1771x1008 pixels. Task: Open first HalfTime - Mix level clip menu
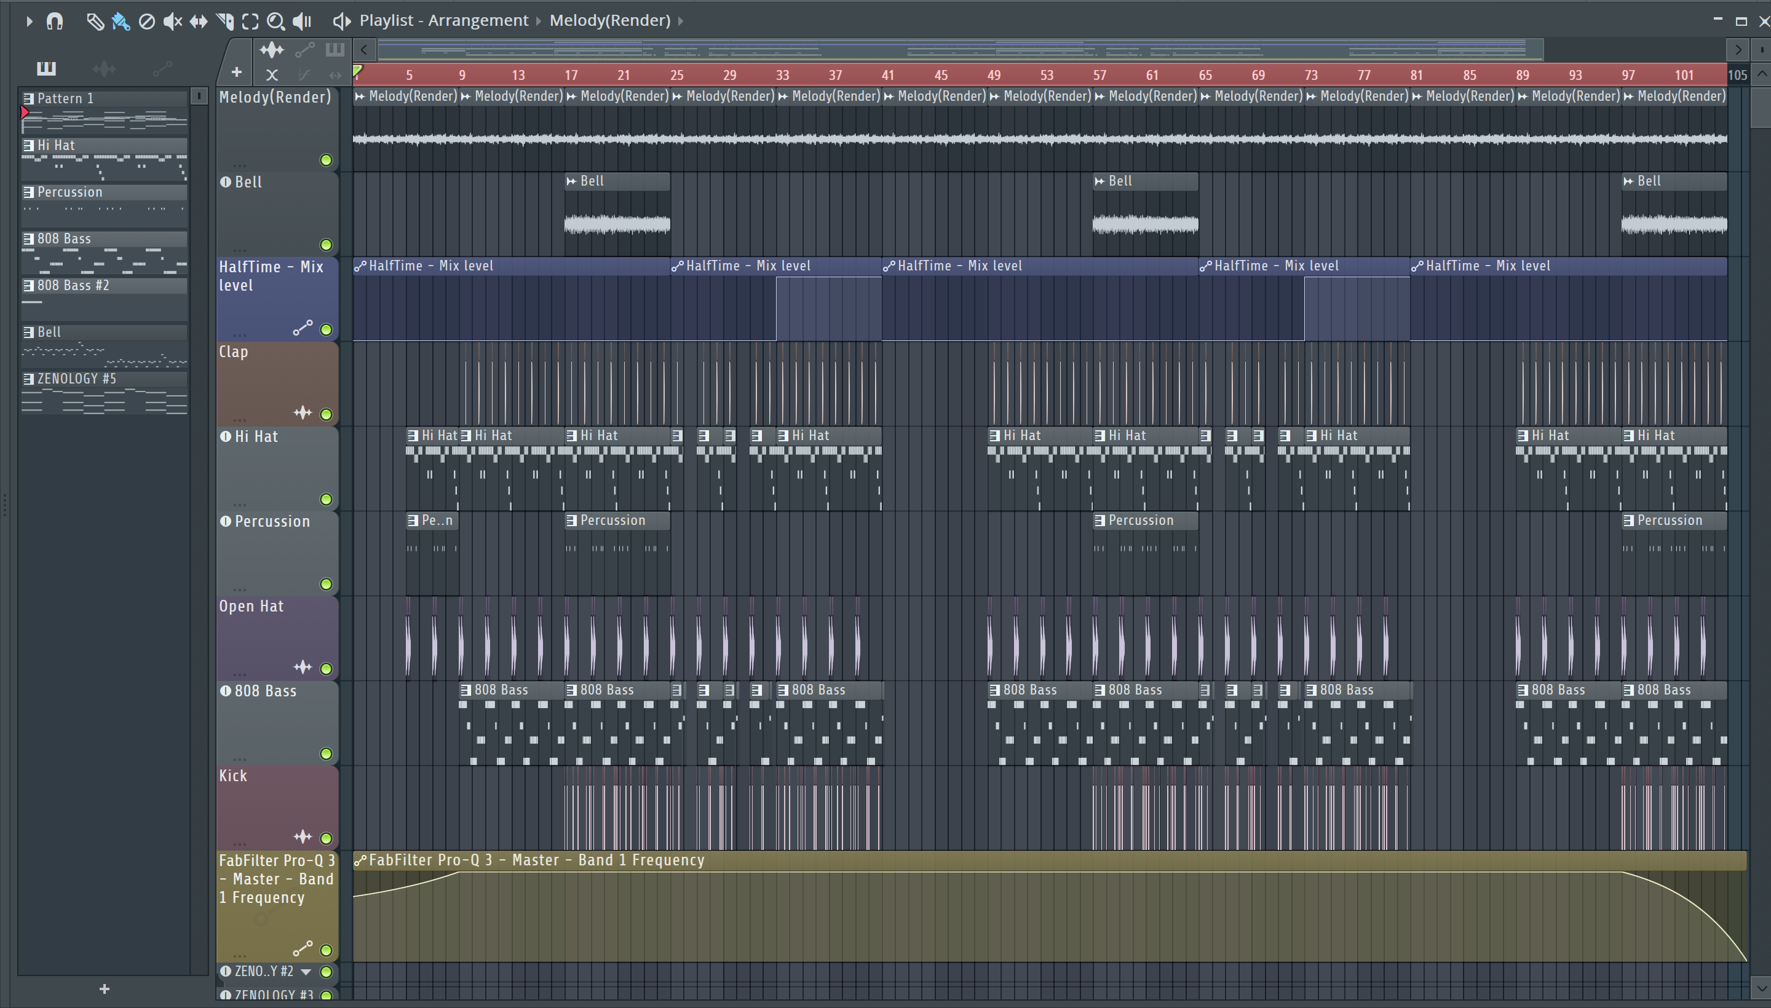pyautogui.click(x=360, y=267)
